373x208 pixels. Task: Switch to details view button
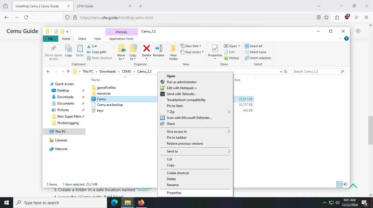[x=339, y=184]
